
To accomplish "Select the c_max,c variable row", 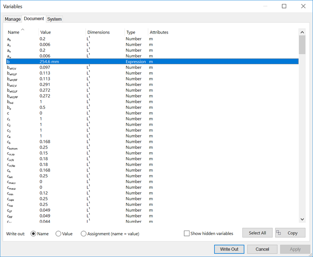I will point(152,182).
